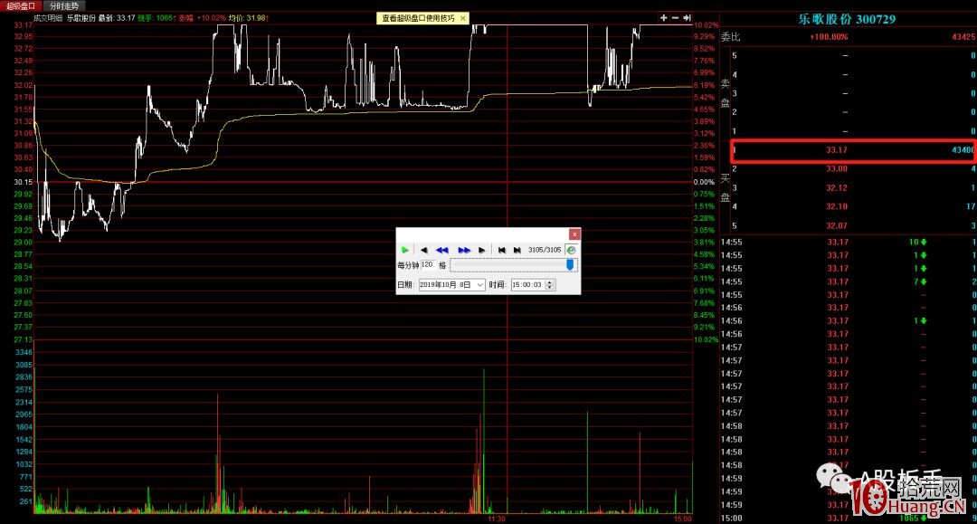Viewport: 977px width, 524px height.
Task: Rewind with the blue double-left arrows
Action: pyautogui.click(x=441, y=250)
